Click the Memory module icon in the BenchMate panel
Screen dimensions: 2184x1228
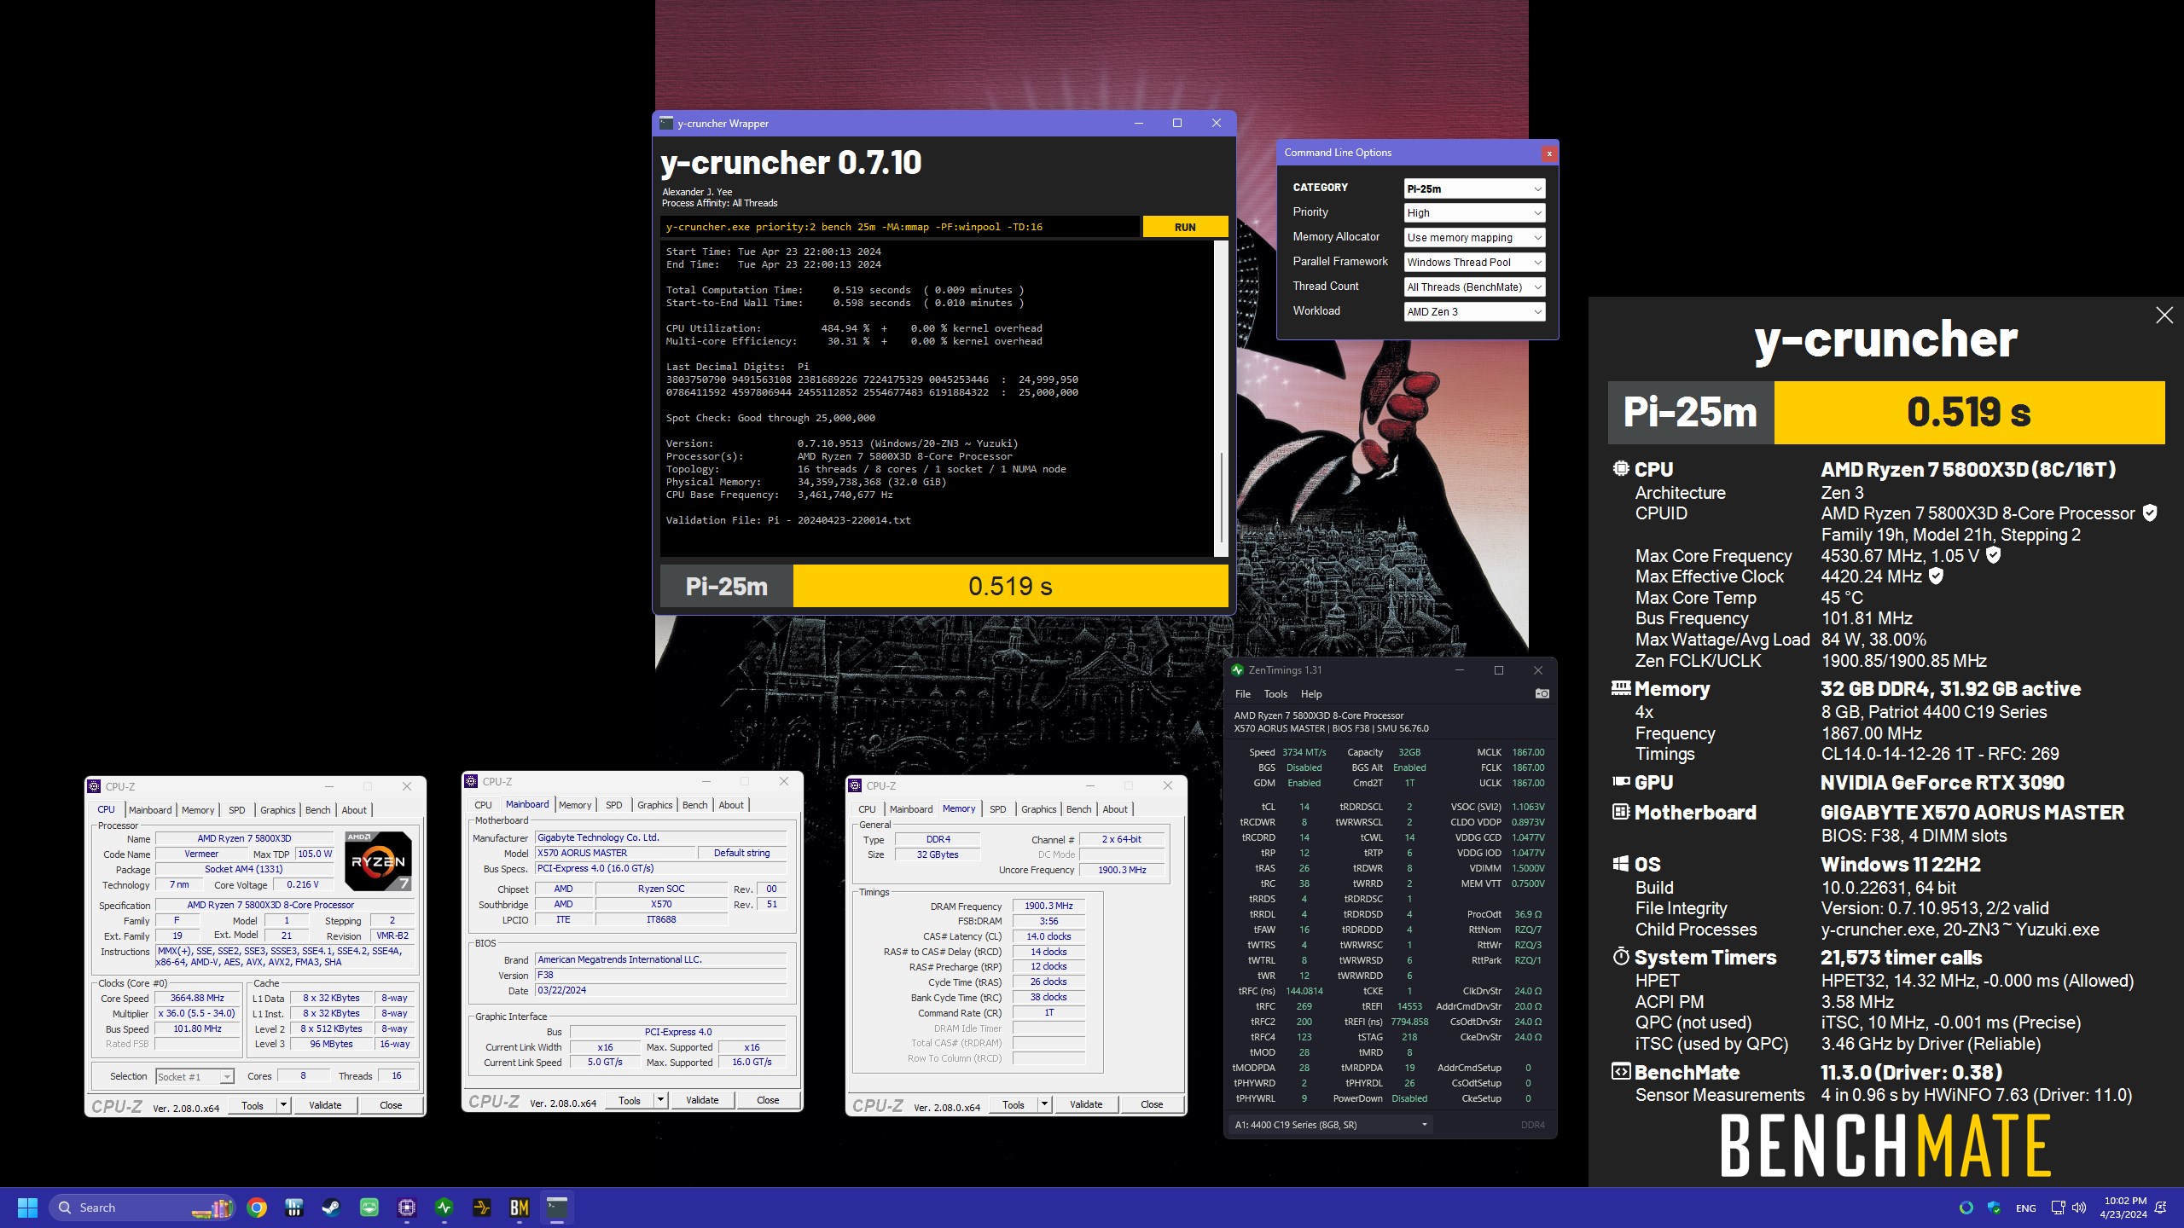coord(1621,688)
